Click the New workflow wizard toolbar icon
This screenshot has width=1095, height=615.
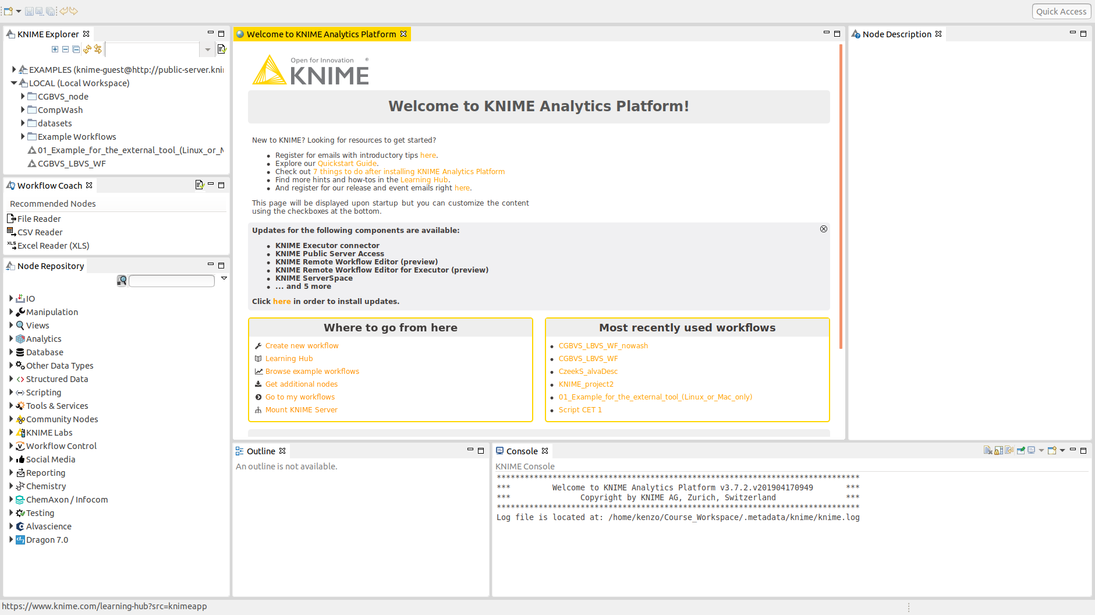8,11
